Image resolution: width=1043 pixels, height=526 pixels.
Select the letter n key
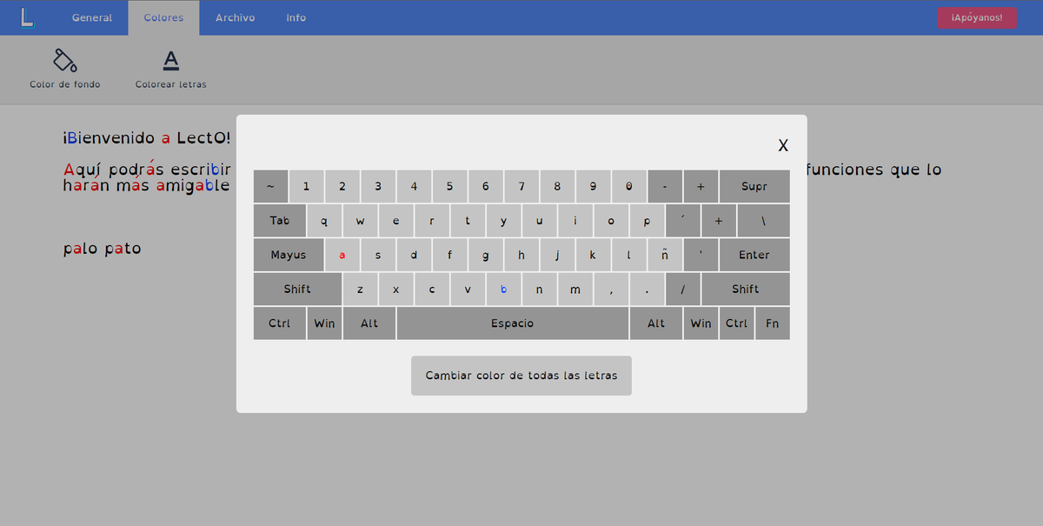539,289
